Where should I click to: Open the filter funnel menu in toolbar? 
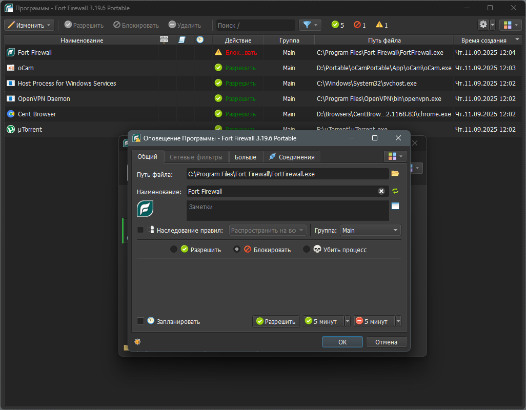tap(310, 25)
